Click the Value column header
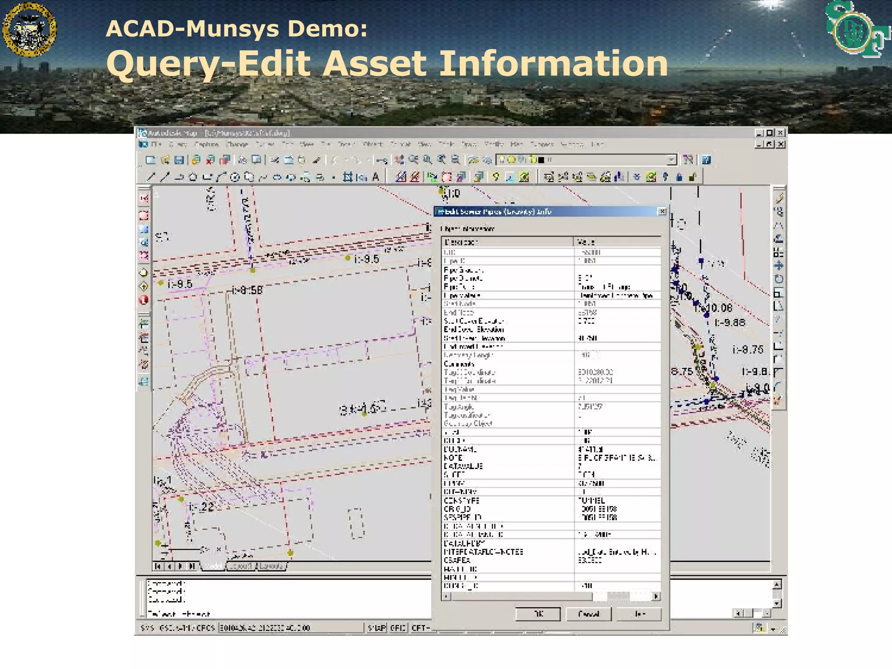This screenshot has width=892, height=669. [618, 242]
